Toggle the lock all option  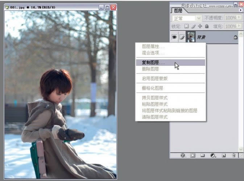point(207,26)
